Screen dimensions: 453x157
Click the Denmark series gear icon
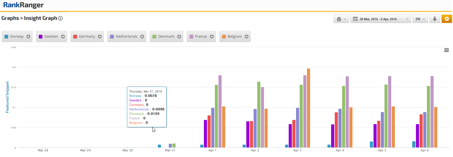click(179, 37)
